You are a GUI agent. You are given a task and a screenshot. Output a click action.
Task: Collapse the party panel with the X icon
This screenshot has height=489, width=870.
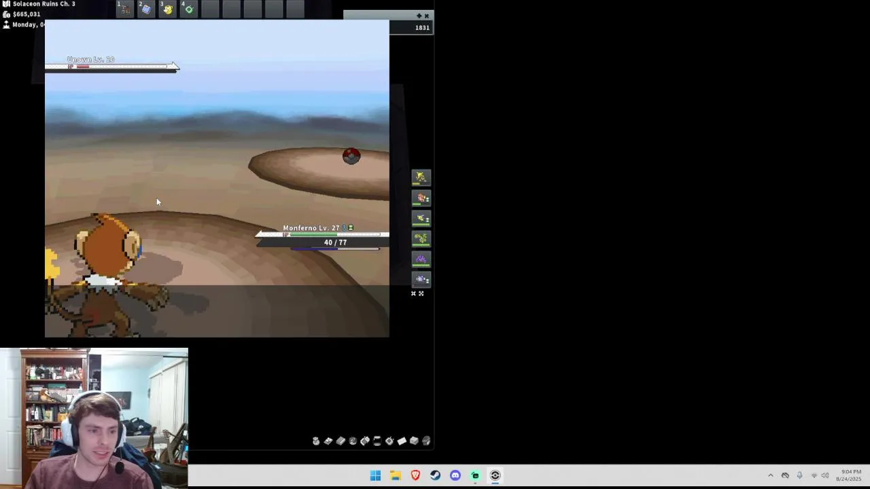(413, 293)
